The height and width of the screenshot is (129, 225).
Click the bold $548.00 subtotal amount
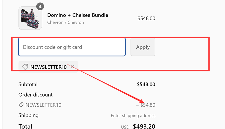146,84
